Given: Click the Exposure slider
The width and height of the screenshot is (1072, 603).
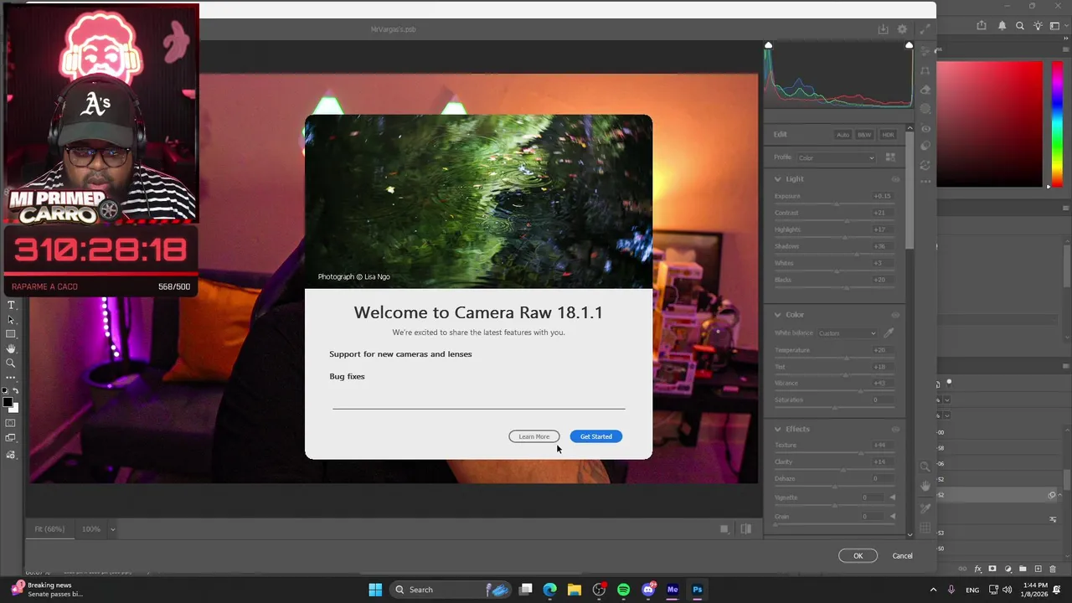Looking at the screenshot, I should [x=835, y=204].
